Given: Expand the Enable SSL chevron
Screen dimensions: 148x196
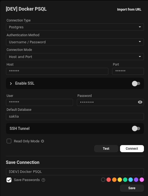Looking at the screenshot, I should (x=11, y=84).
